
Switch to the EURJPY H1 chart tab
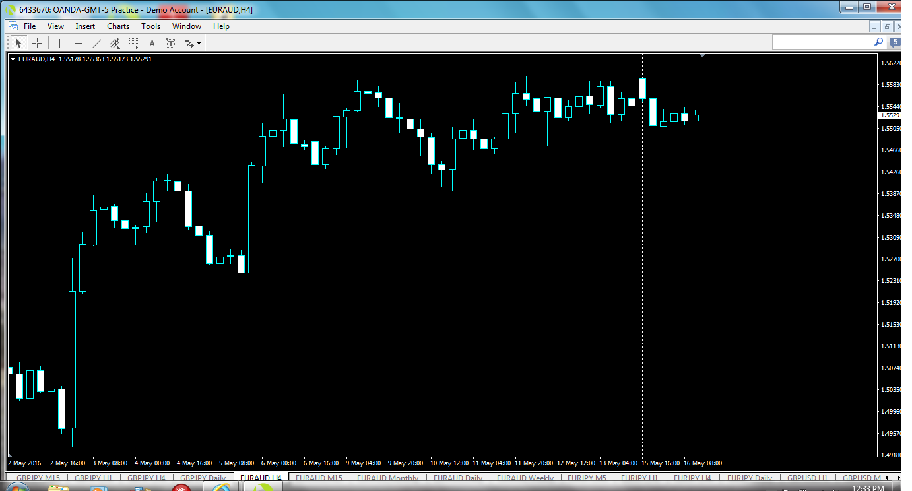click(639, 478)
